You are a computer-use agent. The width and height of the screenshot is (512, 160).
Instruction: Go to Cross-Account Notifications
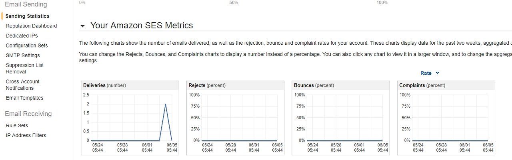(22, 85)
